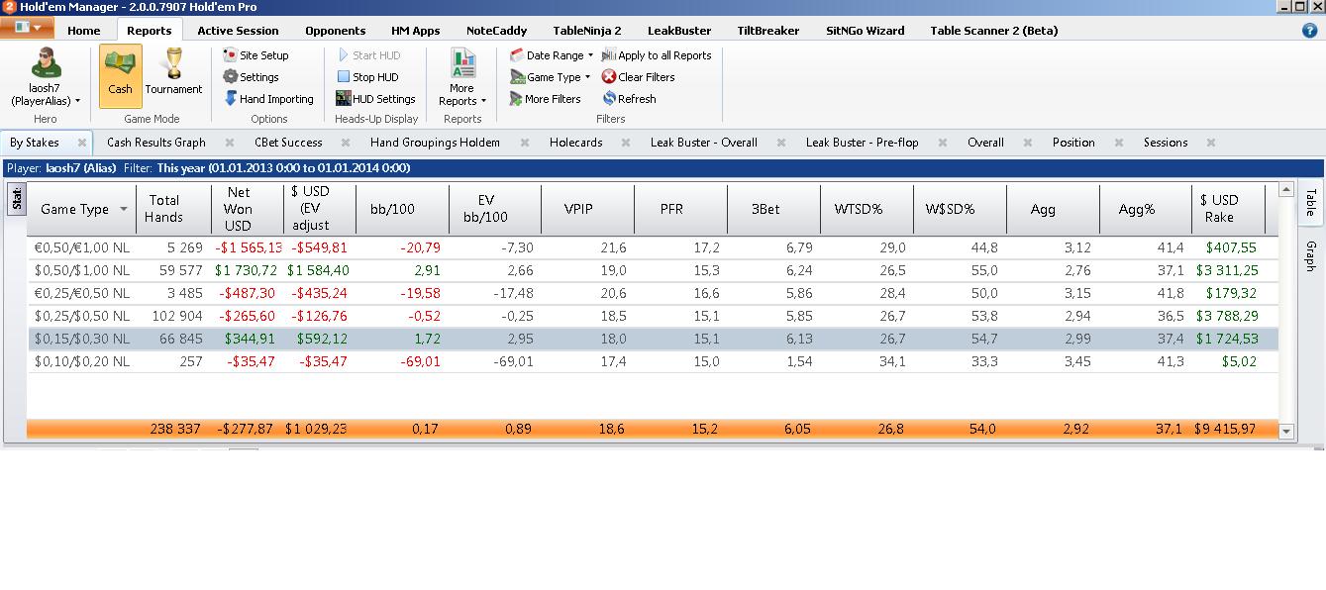Open the HM Apps tab

coord(416,31)
